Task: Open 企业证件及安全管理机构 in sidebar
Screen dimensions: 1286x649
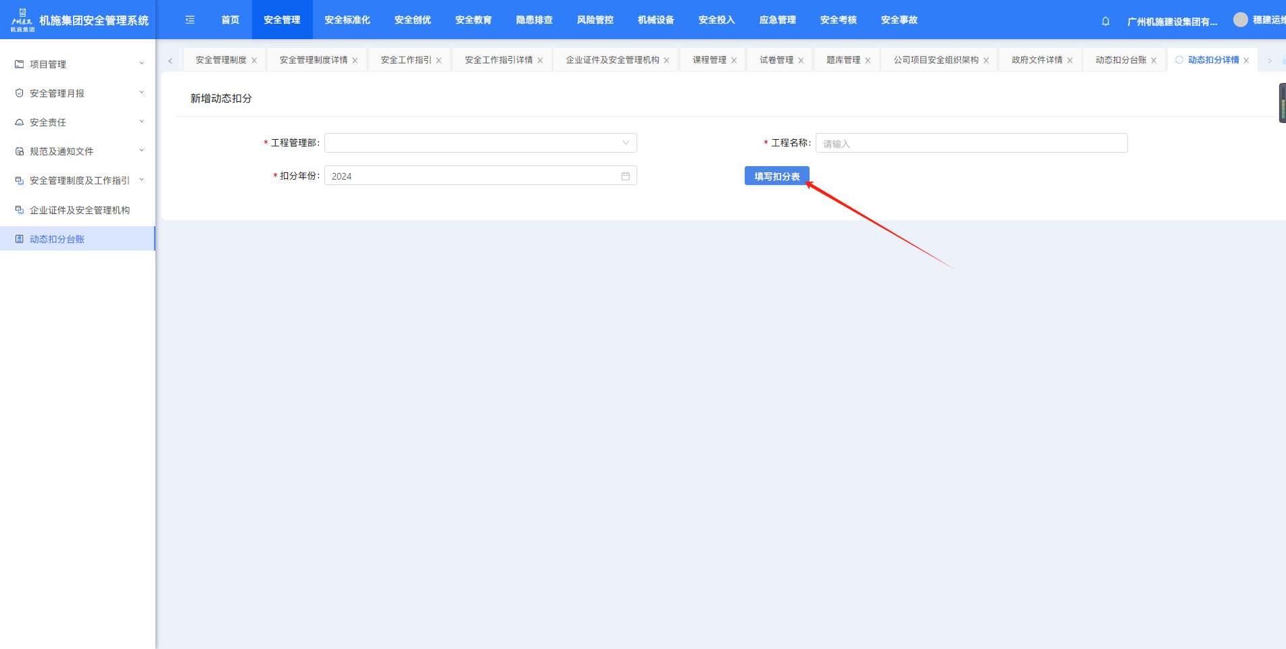Action: (79, 210)
